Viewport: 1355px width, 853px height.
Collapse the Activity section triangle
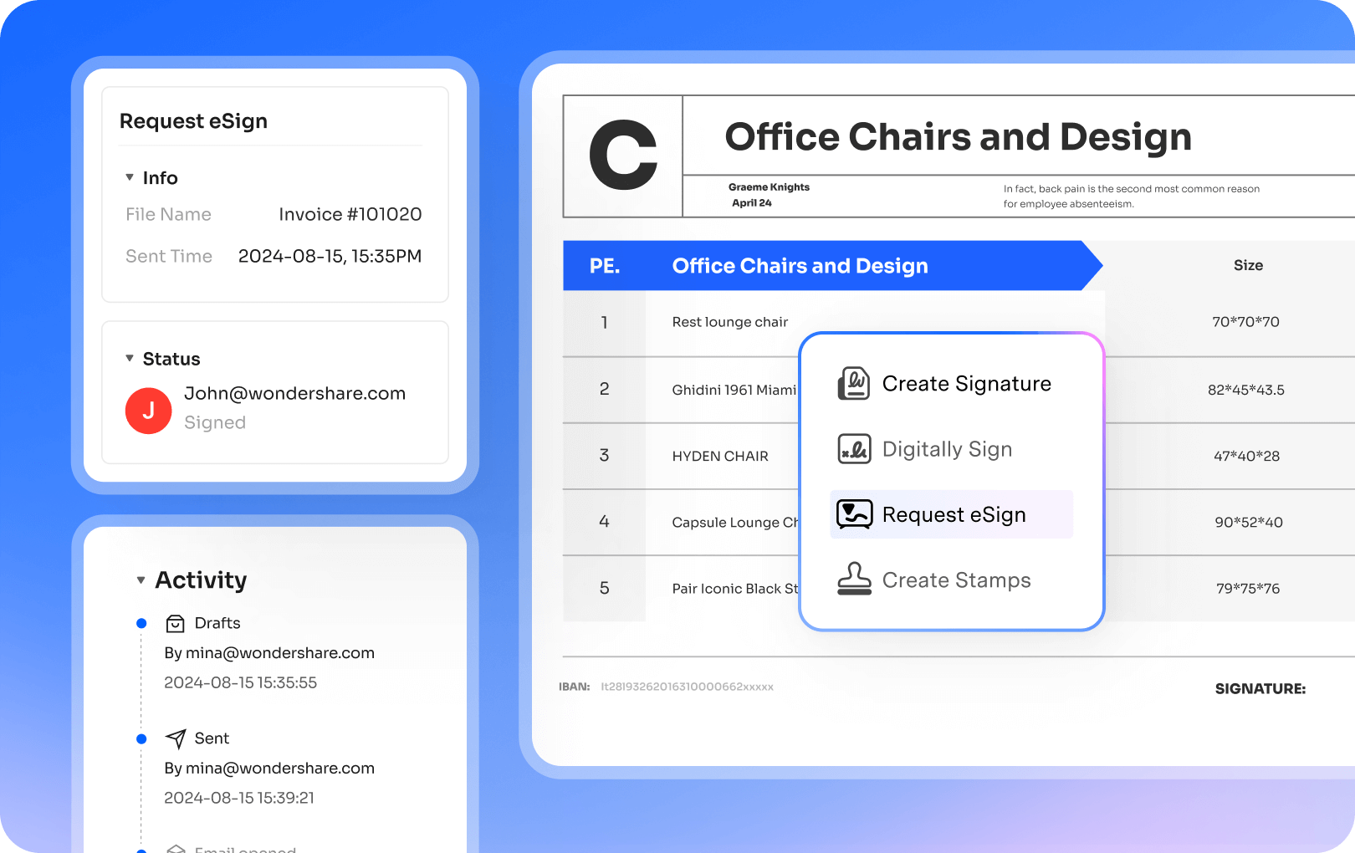pyautogui.click(x=141, y=580)
